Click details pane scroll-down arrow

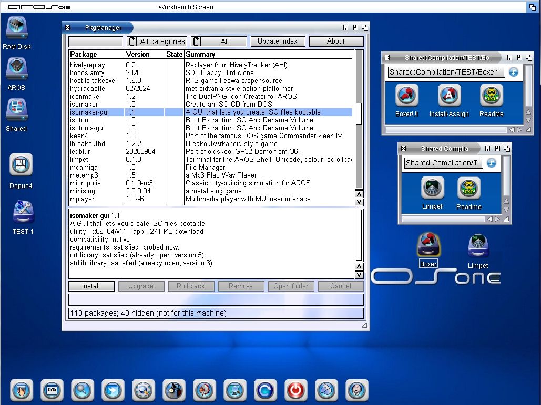(x=359, y=275)
